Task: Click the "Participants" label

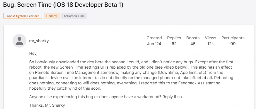Action: pos(233,38)
